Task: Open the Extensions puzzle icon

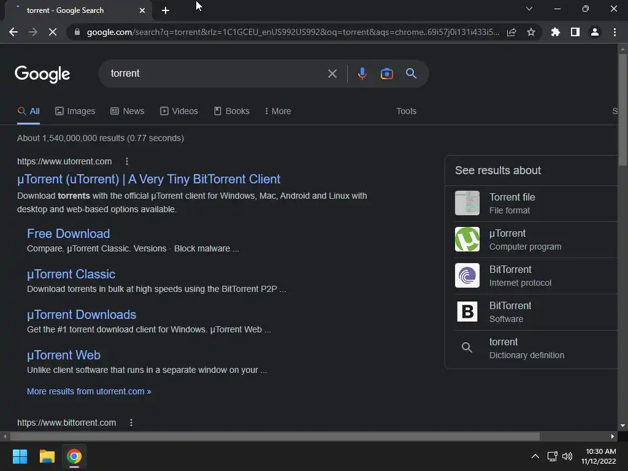Action: click(556, 32)
